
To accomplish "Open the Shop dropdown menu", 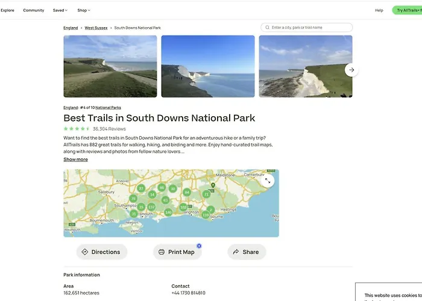I will tap(84, 10).
